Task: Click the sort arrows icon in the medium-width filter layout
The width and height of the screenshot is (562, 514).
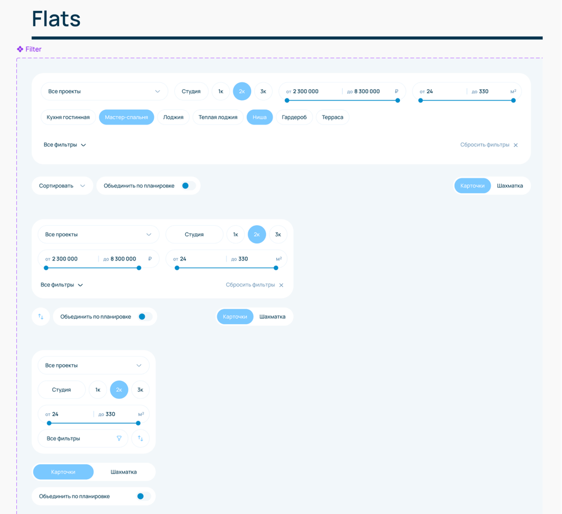Action: [x=41, y=317]
